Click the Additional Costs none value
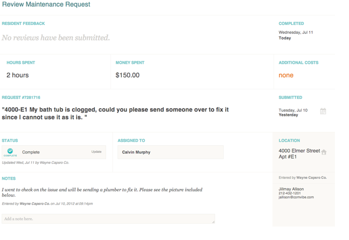 click(x=286, y=75)
